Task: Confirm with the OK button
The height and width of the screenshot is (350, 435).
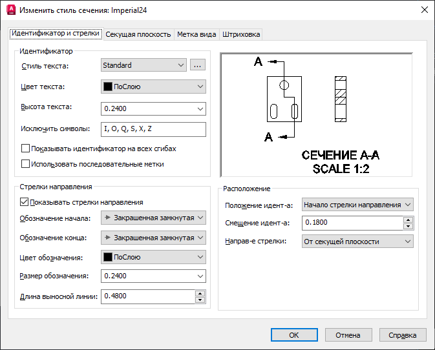Action: click(294, 335)
